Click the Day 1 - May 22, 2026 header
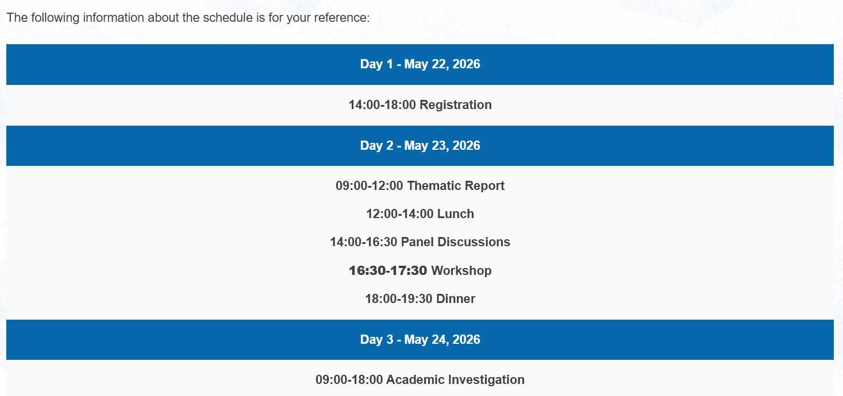 tap(420, 64)
